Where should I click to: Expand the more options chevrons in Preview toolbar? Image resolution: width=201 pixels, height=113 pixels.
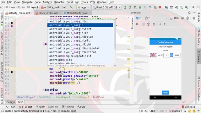pyautogui.click(x=166, y=18)
